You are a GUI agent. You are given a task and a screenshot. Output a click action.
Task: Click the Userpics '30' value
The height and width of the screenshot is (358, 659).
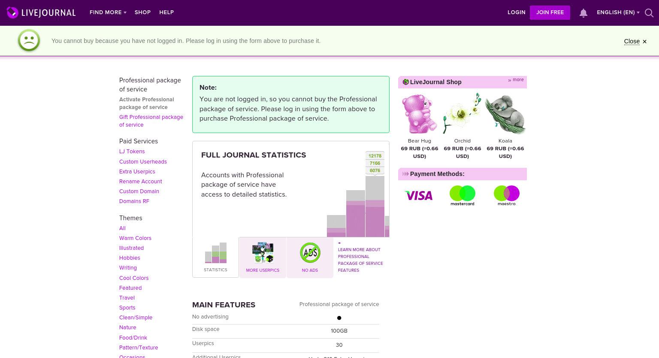click(x=339, y=345)
